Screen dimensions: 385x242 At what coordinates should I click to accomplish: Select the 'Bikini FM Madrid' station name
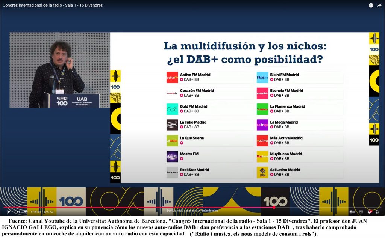pyautogui.click(x=285, y=75)
